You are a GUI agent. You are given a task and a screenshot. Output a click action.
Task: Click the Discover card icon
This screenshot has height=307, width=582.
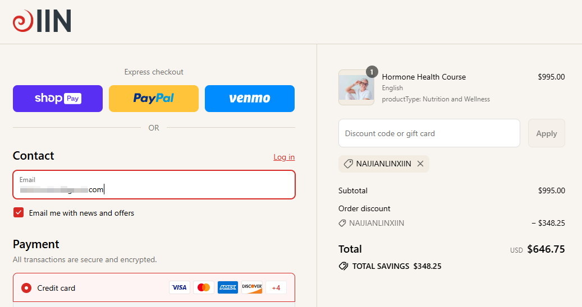click(x=252, y=287)
